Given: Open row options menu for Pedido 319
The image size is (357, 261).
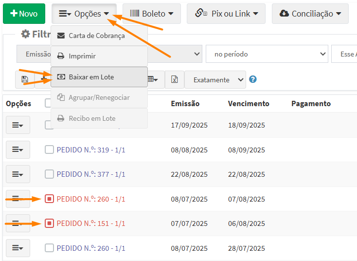Looking at the screenshot, I should (18, 149).
